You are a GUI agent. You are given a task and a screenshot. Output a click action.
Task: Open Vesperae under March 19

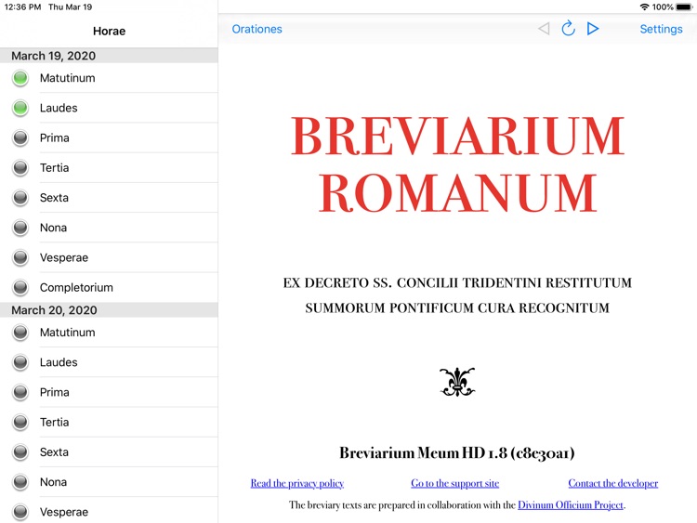point(109,257)
